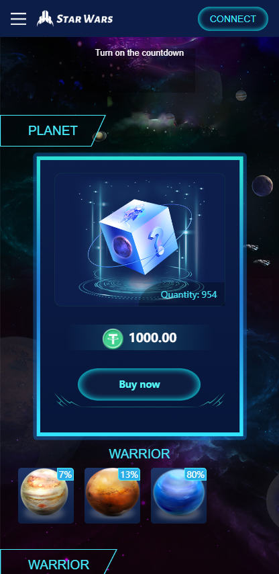Click the WARRIOR heading above planets

click(x=139, y=454)
